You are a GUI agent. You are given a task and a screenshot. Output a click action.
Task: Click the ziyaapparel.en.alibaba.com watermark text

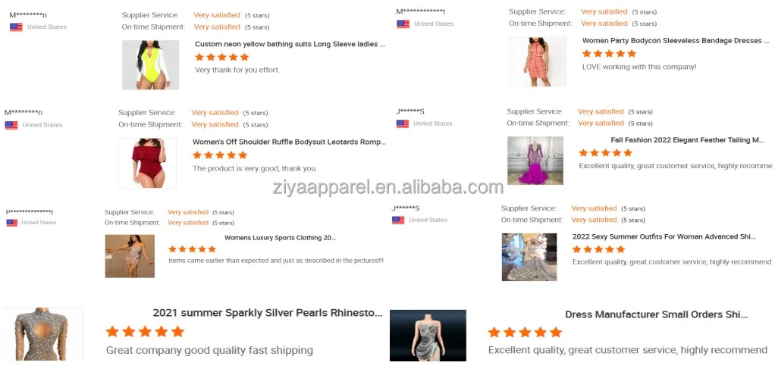(x=388, y=187)
